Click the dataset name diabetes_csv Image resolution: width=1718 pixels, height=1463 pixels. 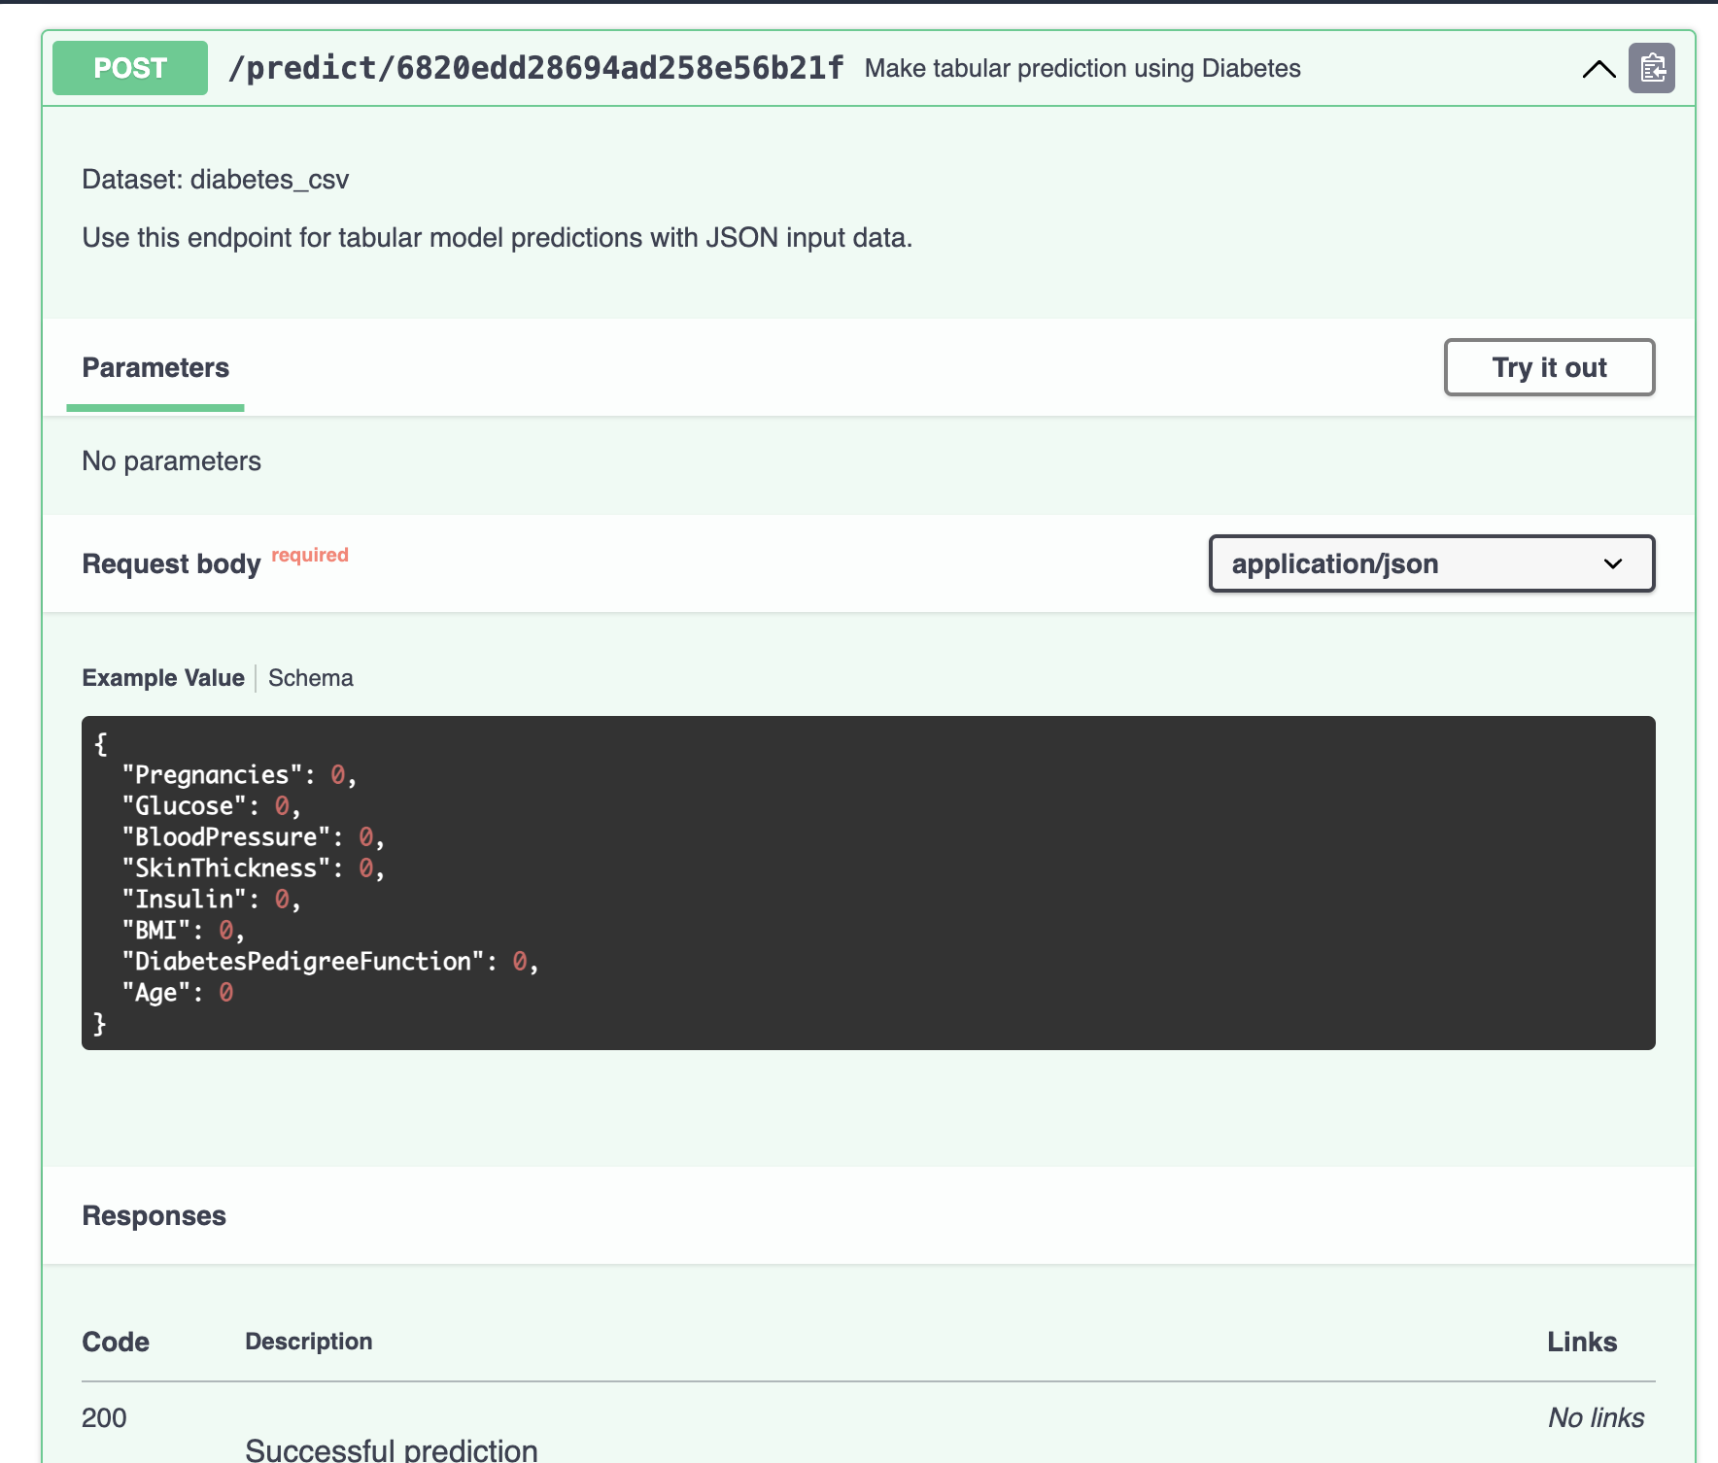(x=270, y=180)
